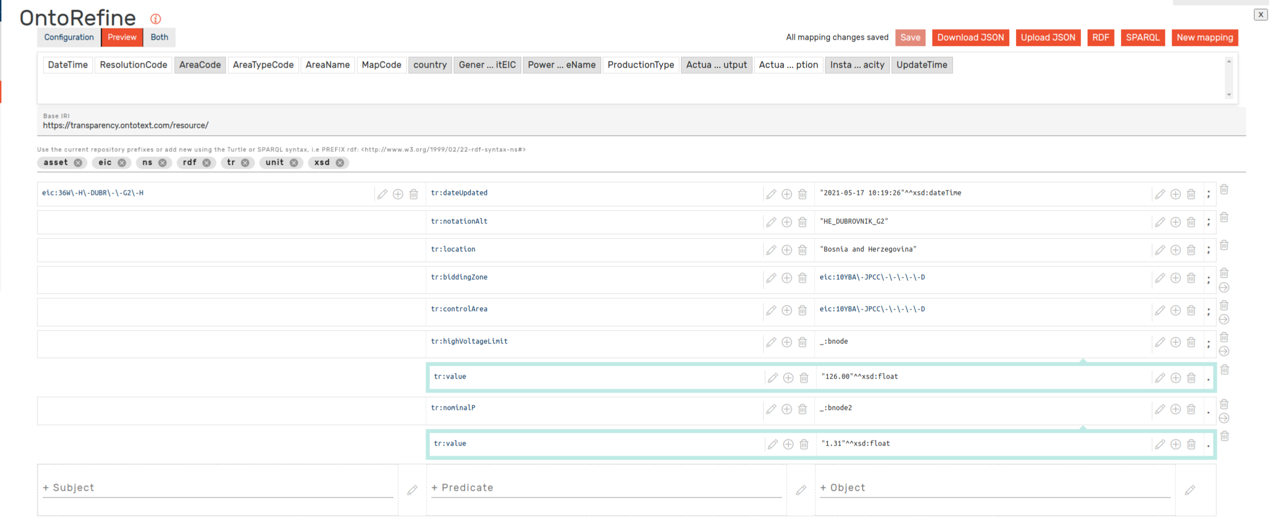Collapse nested arrow for tr:nominalP row

[x=1224, y=418]
